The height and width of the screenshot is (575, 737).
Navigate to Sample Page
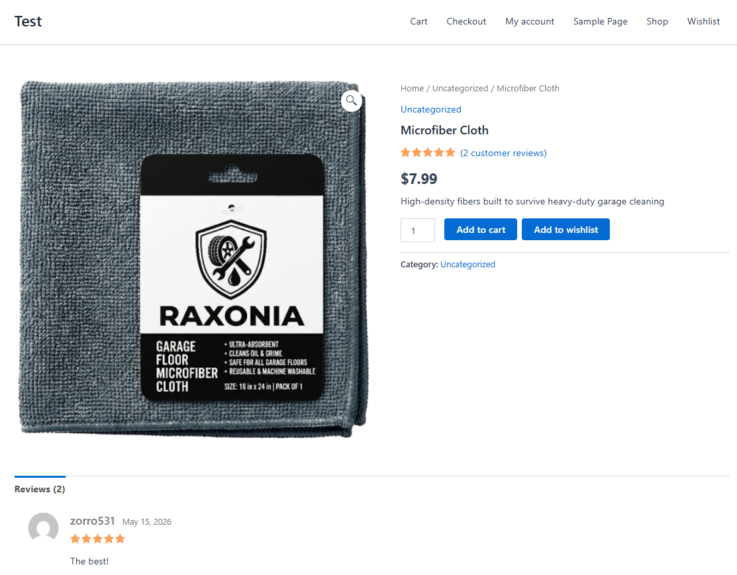(x=600, y=22)
